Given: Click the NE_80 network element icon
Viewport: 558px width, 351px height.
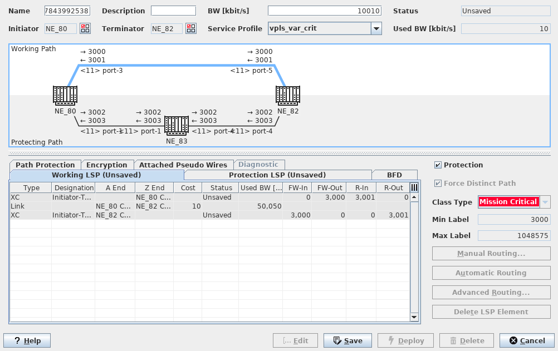Looking at the screenshot, I should tap(65, 96).
